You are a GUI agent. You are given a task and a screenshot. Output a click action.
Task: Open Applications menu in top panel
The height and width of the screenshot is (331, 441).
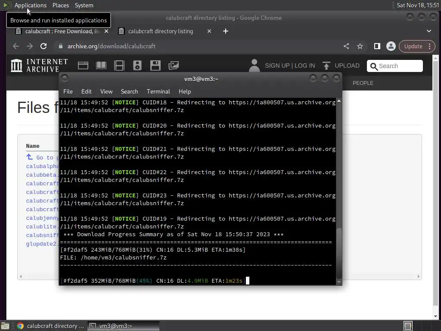click(x=31, y=5)
